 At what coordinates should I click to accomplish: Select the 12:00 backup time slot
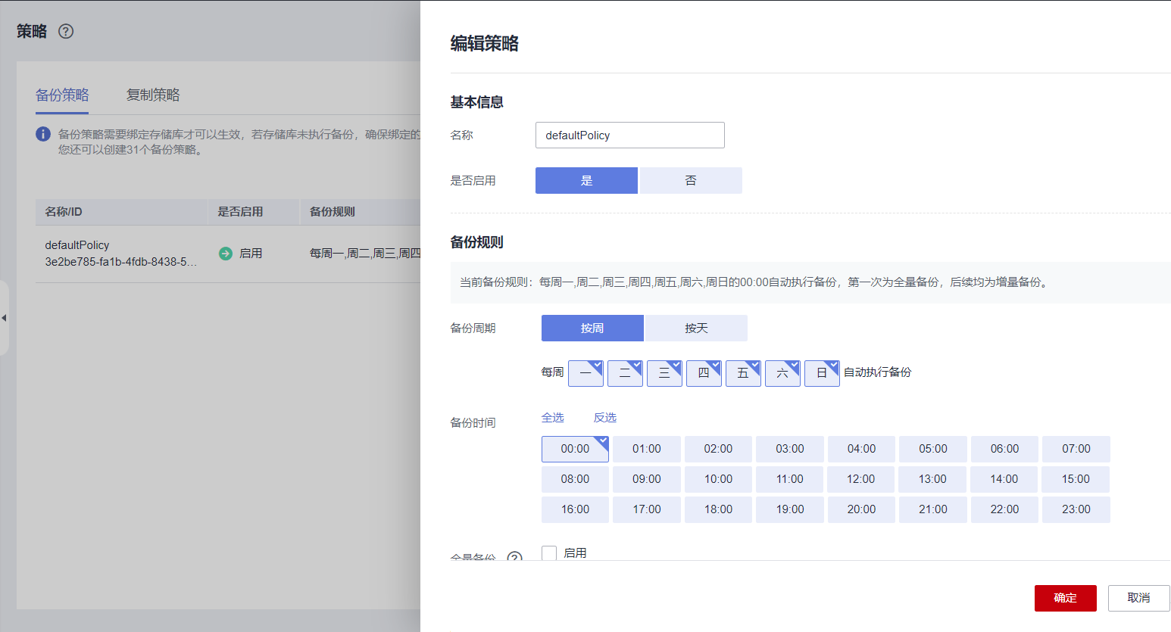coord(861,479)
